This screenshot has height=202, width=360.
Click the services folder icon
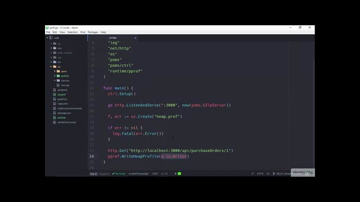(x=58, y=80)
